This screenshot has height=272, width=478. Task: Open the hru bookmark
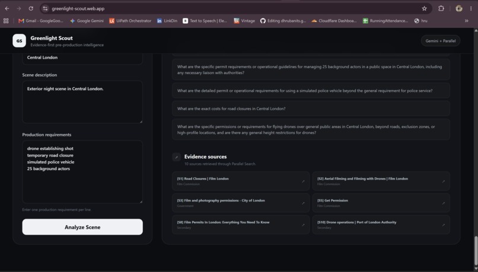pos(420,21)
